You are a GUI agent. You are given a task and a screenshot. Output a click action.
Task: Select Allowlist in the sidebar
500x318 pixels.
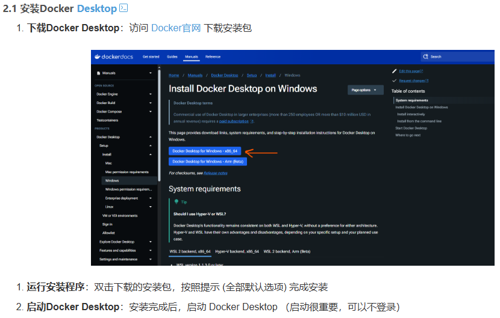(108, 233)
